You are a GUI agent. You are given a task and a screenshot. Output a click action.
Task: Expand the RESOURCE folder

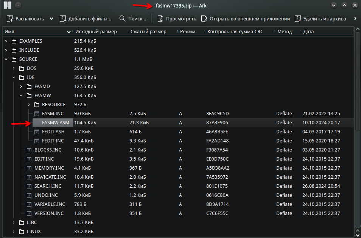(x=29, y=104)
